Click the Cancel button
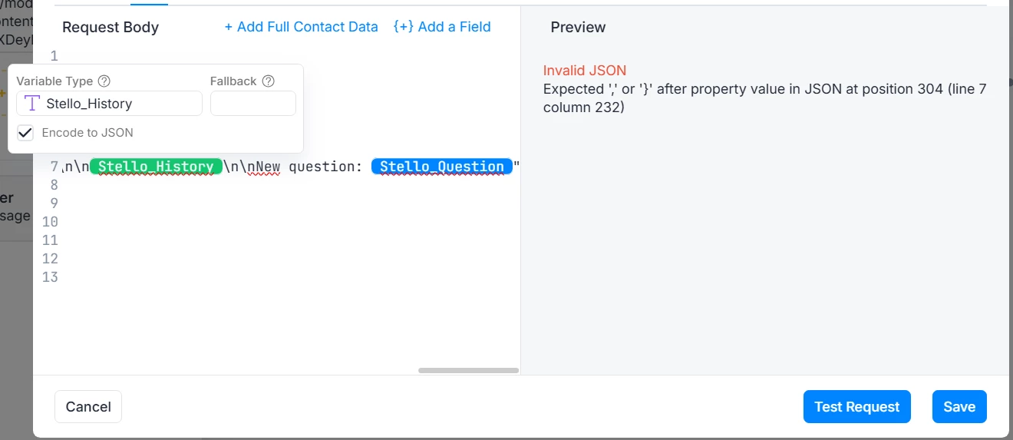This screenshot has width=1013, height=440. 88,407
